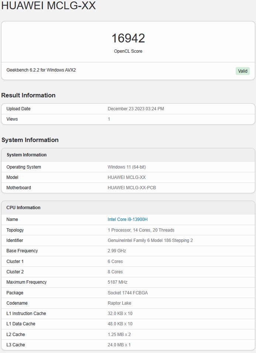This screenshot has width=256, height=353.
Task: Select the L2 Cache value 1.25 MB x 2
Action: coord(119,335)
